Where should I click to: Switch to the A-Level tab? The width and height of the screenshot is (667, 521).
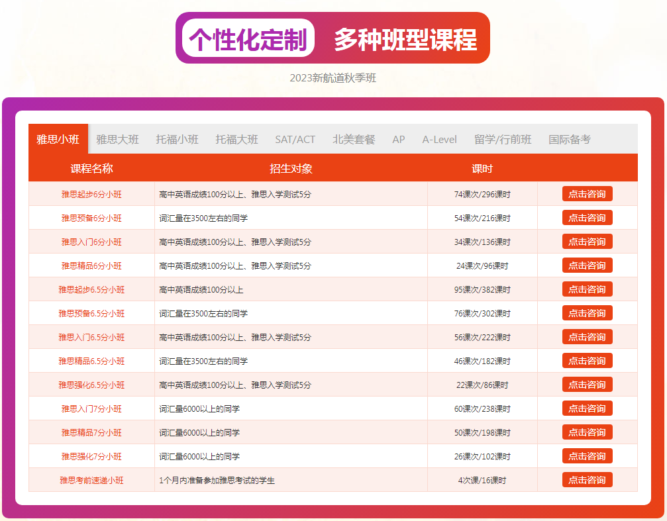click(439, 140)
